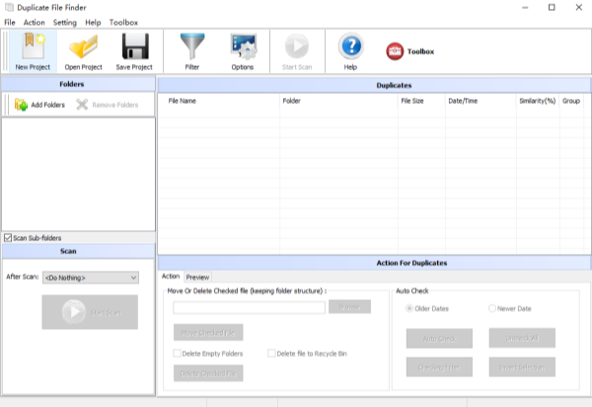Click the Duplicate File Finder title icon
592x407 pixels.
click(9, 8)
